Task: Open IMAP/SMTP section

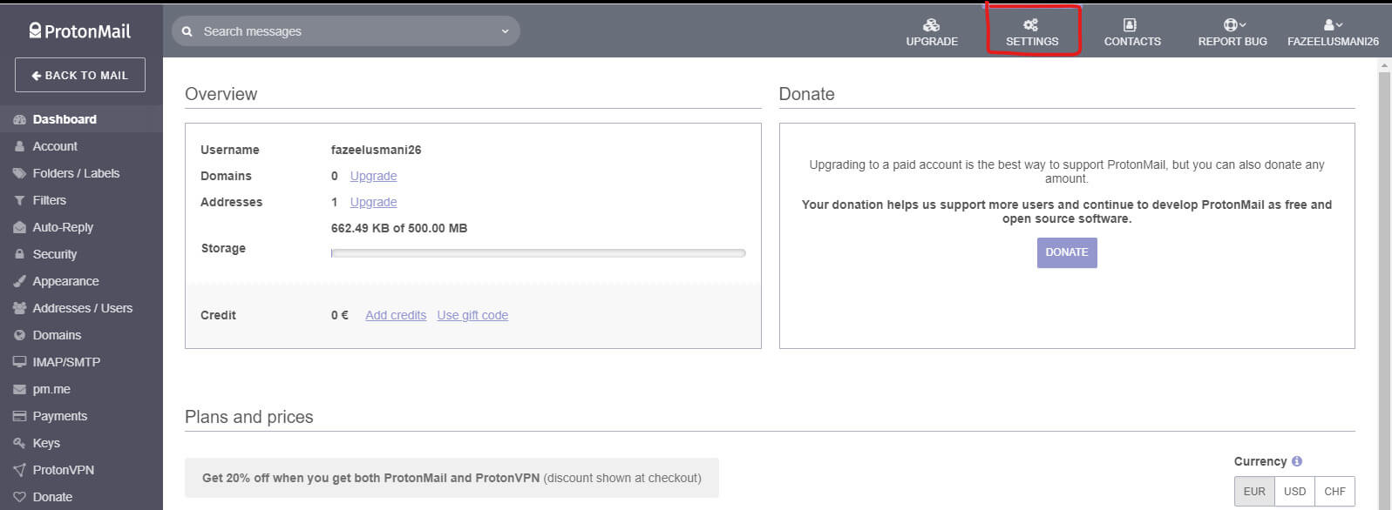Action: [x=81, y=362]
